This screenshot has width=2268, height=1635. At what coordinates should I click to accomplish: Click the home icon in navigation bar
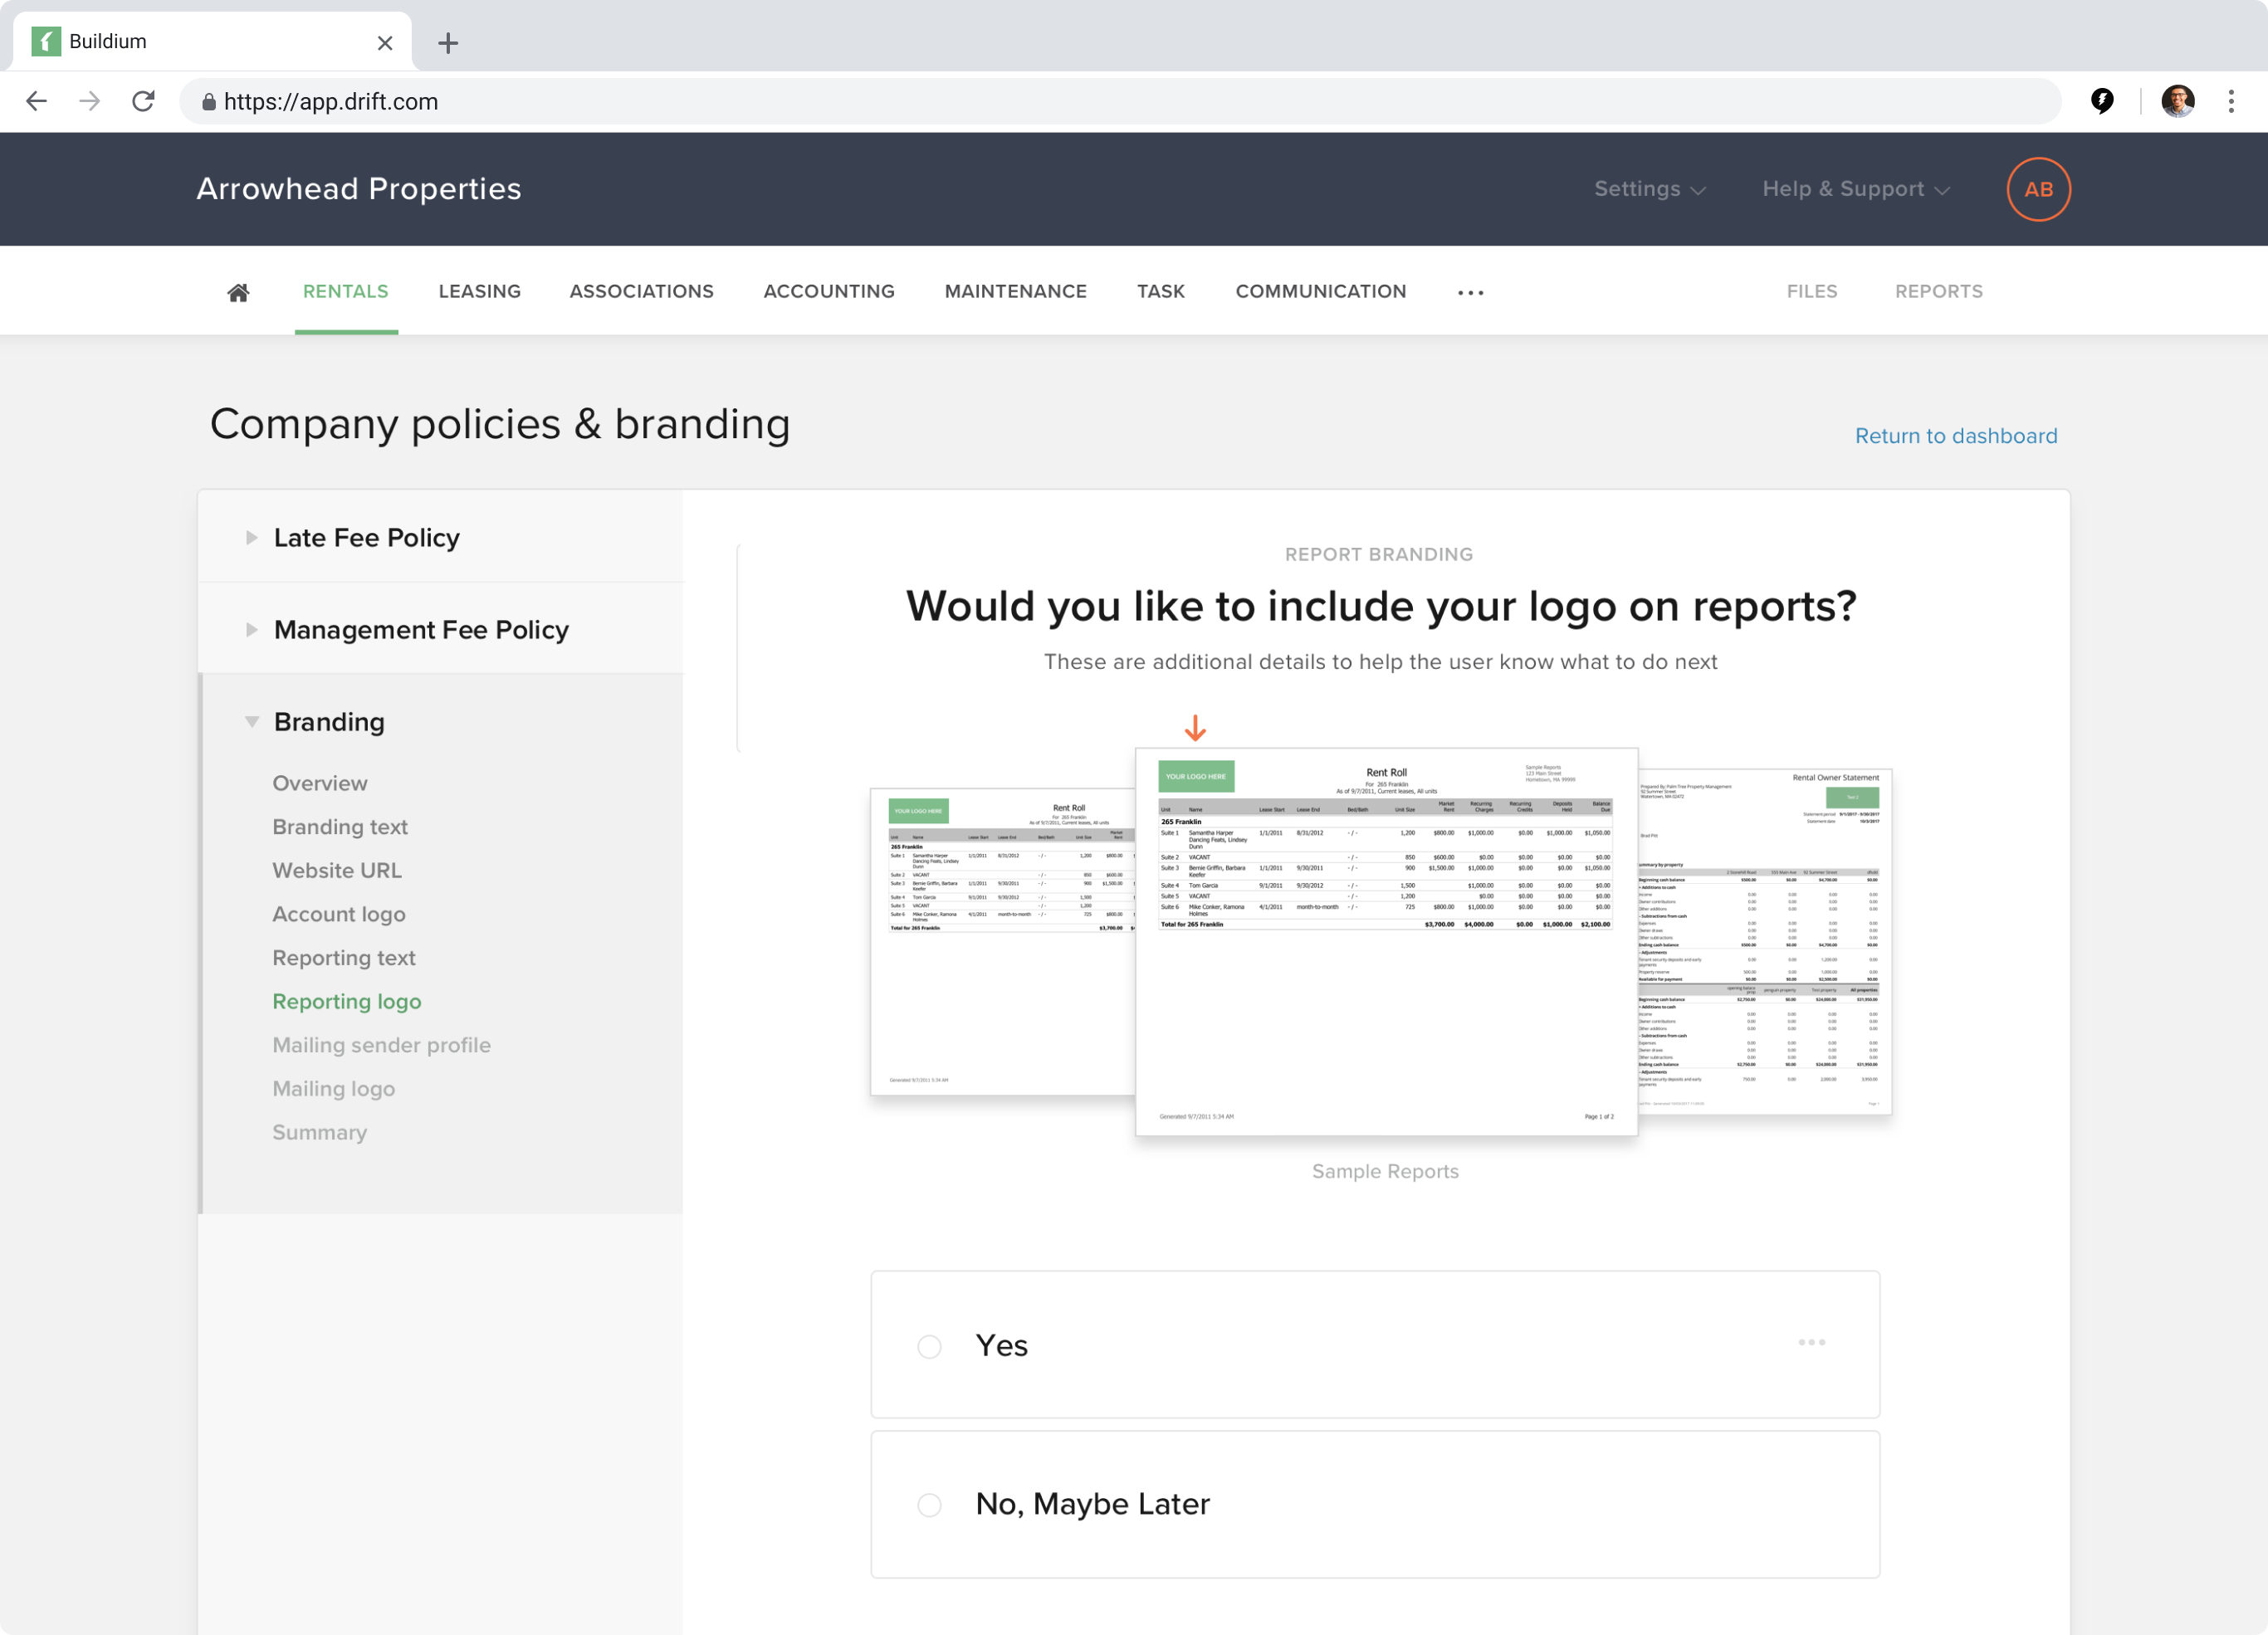click(238, 292)
